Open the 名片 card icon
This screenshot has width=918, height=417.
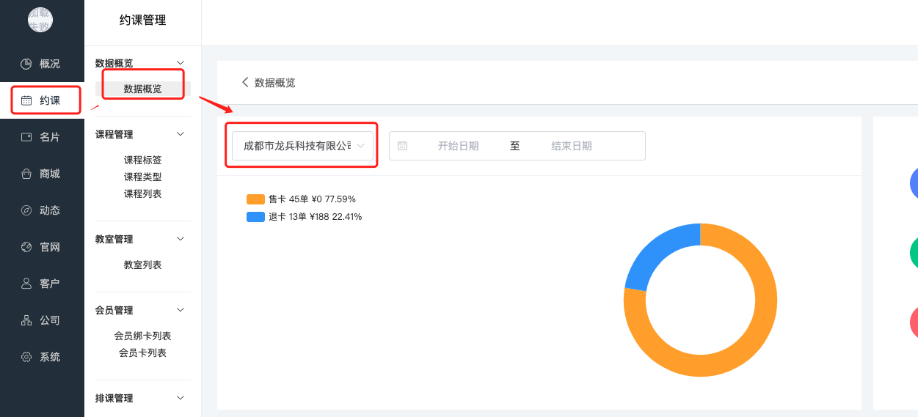tap(26, 137)
